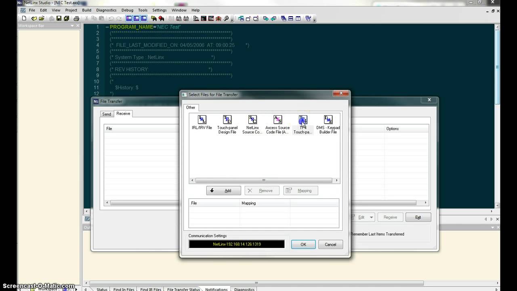Open the Settings menu
The height and width of the screenshot is (291, 517).
(x=159, y=10)
